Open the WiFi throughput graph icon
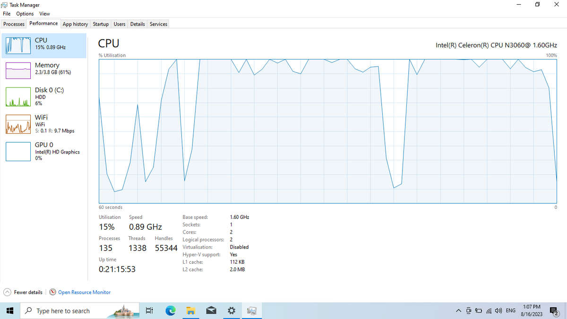The width and height of the screenshot is (567, 319). pos(18,124)
